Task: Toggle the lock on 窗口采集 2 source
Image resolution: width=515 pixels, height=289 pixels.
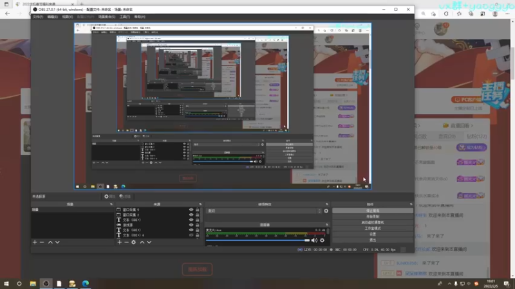Action: point(198,215)
